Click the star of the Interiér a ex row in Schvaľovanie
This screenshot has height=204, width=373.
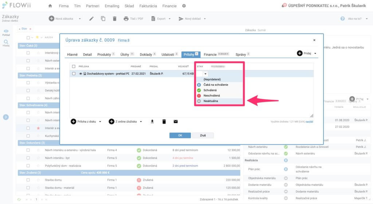click(38, 128)
